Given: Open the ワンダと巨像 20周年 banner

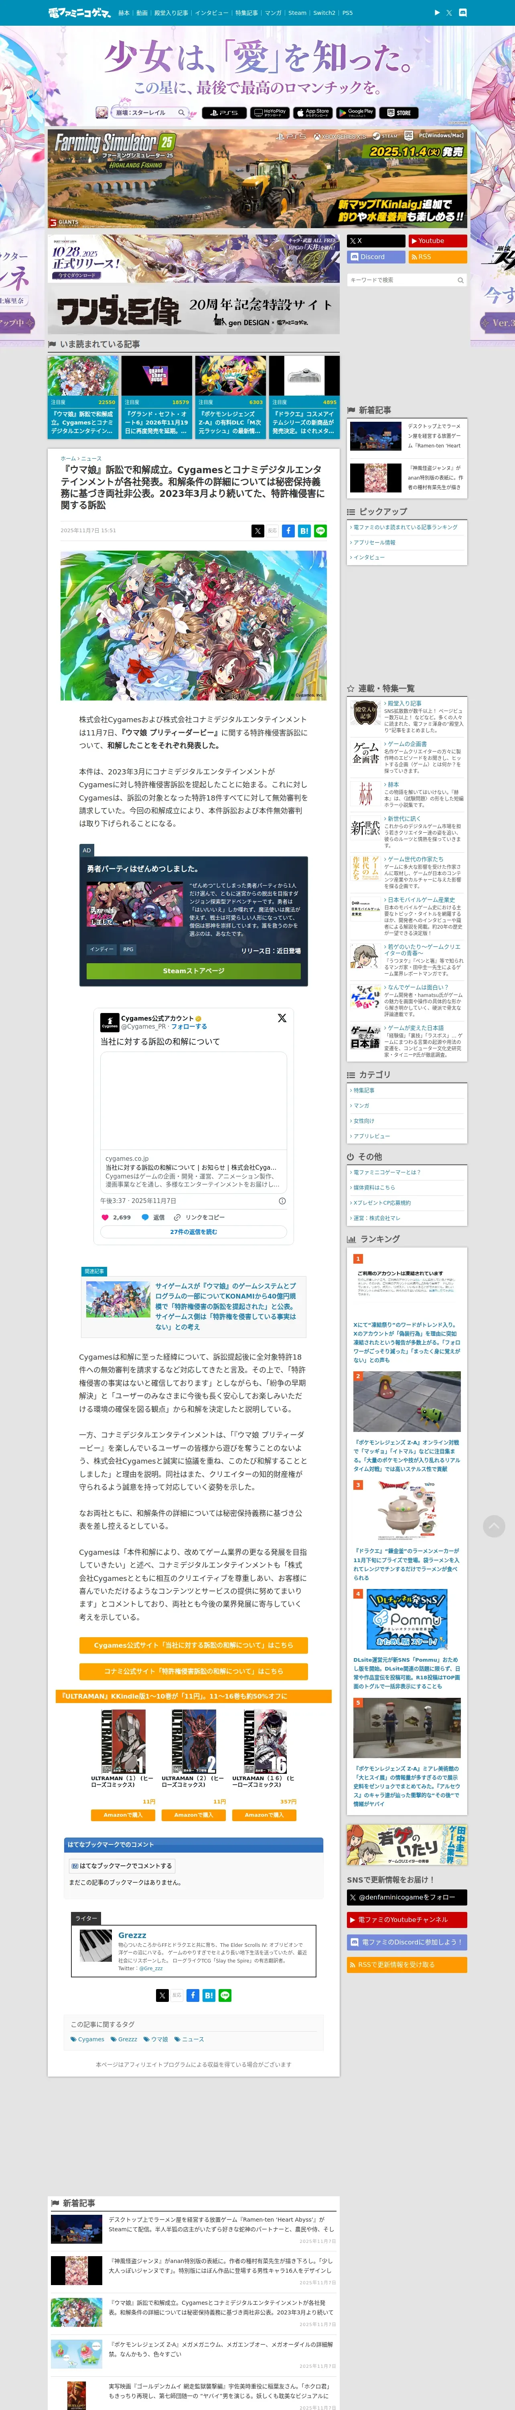Looking at the screenshot, I should [193, 310].
